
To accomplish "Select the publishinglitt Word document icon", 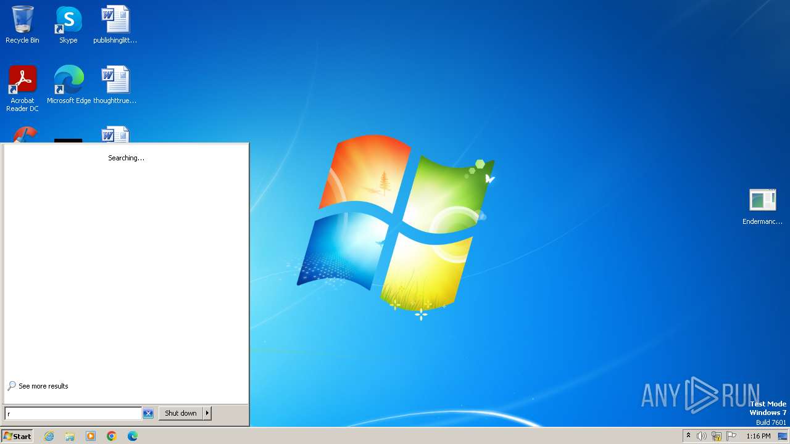I will click(115, 25).
